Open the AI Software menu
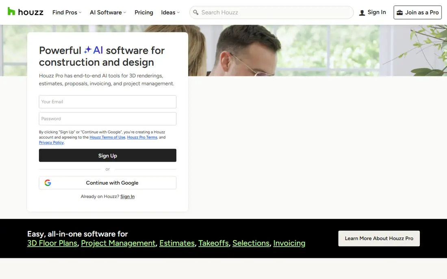Screen dimensions: 447x279 click(108, 13)
